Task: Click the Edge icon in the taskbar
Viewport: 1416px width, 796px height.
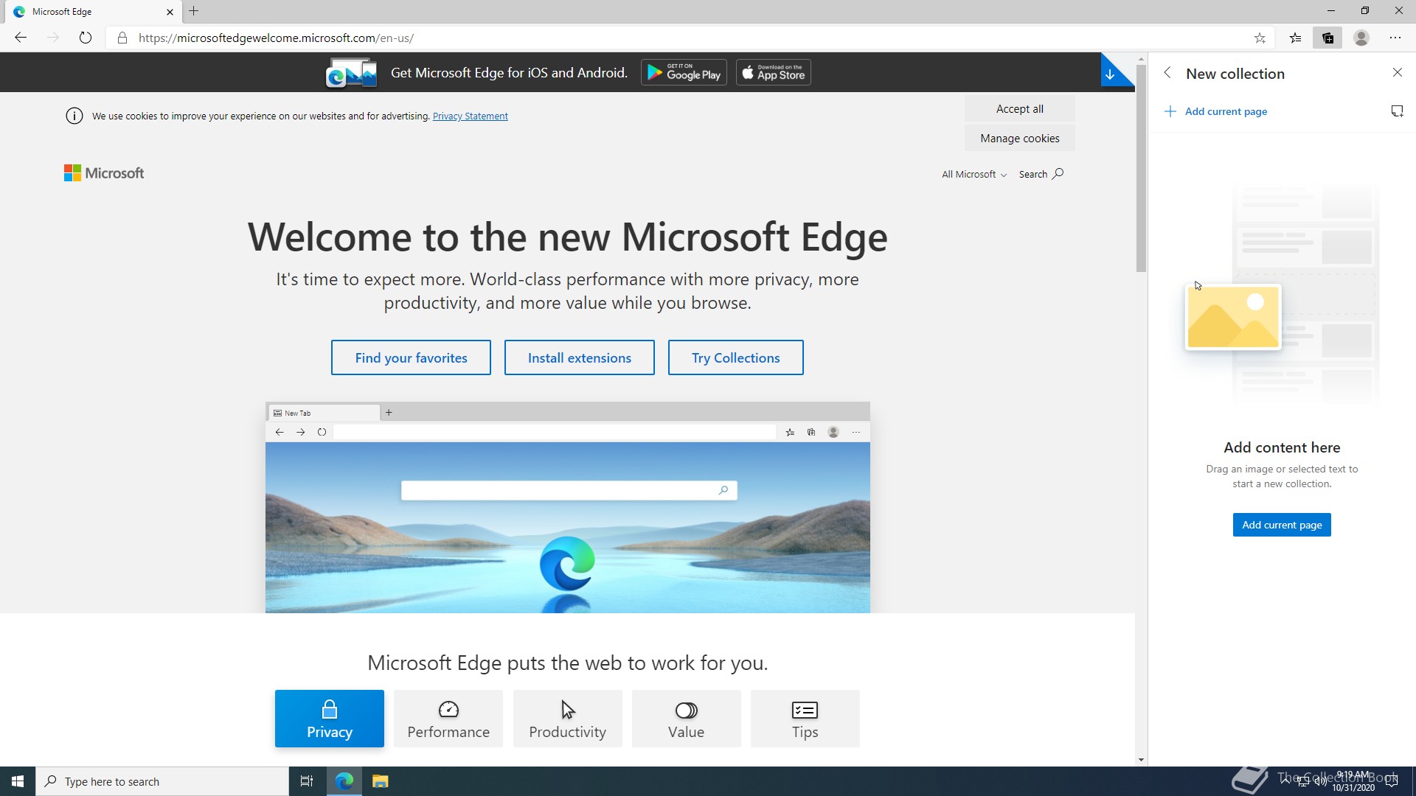Action: (344, 781)
